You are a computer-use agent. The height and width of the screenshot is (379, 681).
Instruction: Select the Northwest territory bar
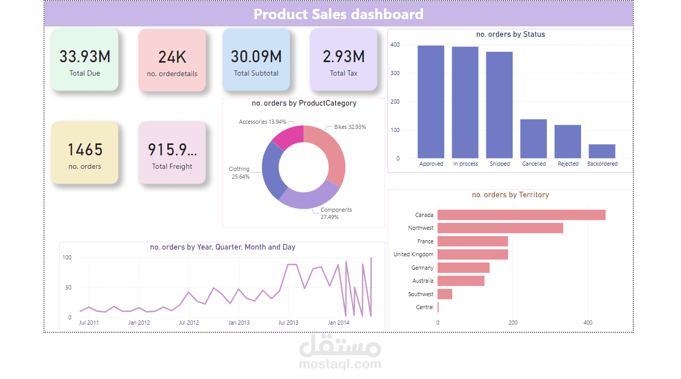(x=500, y=228)
